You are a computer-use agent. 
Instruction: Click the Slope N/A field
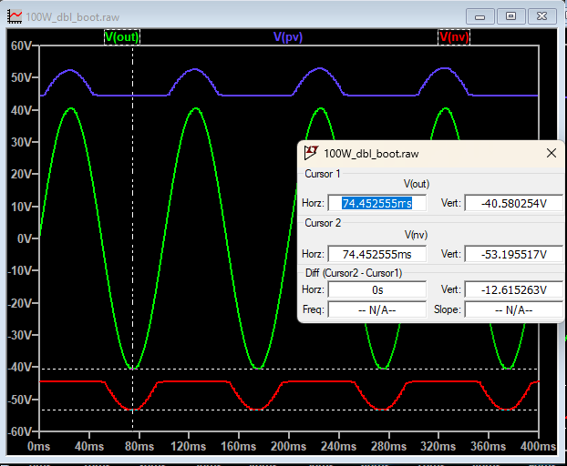[x=513, y=309]
